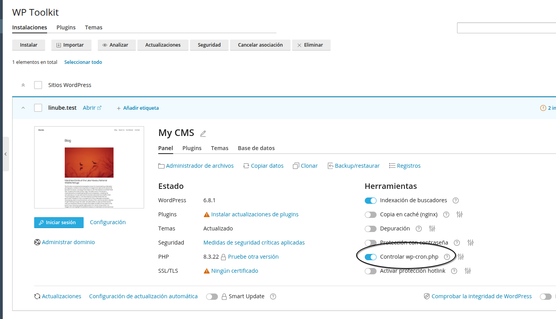Open help for Protección con contraseña

[457, 243]
